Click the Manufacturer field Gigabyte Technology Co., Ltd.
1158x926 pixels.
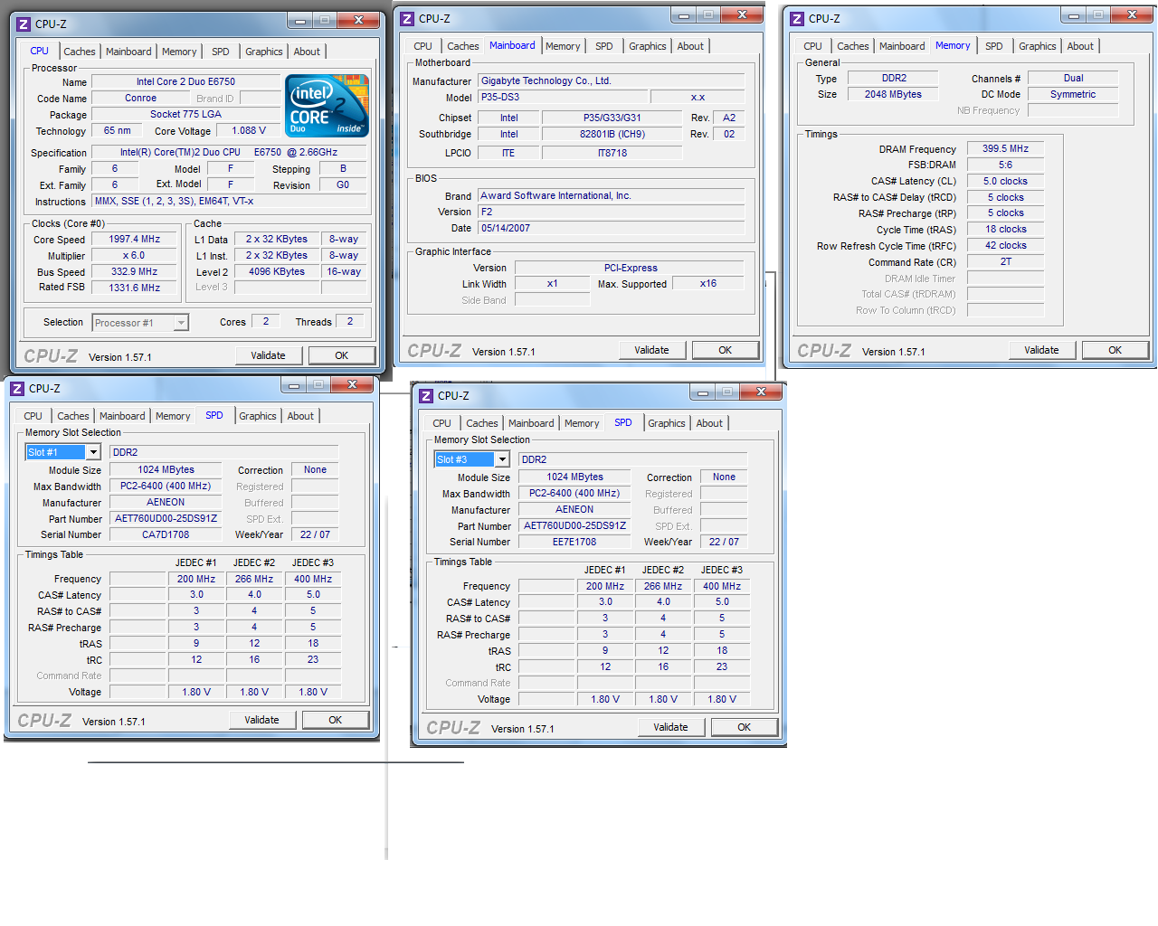coord(611,80)
